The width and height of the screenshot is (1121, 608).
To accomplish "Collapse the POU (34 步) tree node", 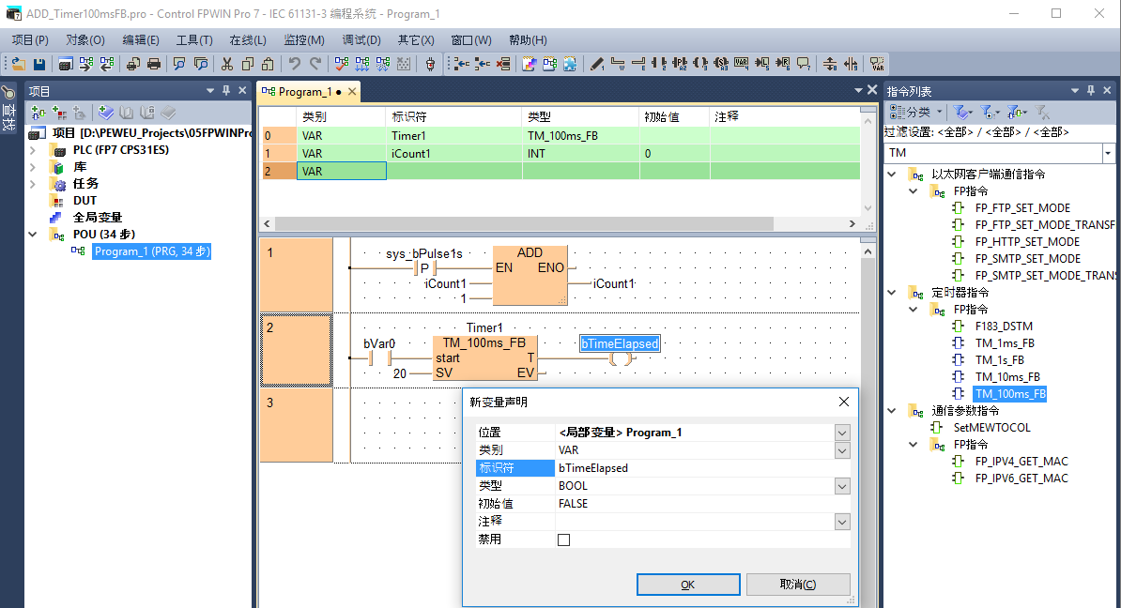I will [x=34, y=235].
